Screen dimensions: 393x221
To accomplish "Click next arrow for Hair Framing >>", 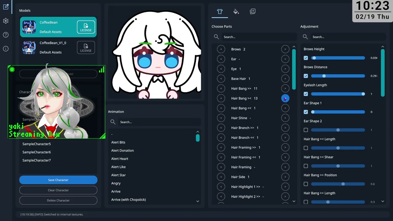I will (x=285, y=147).
